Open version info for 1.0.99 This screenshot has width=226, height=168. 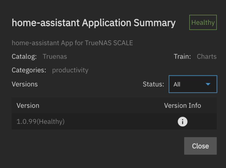182,122
